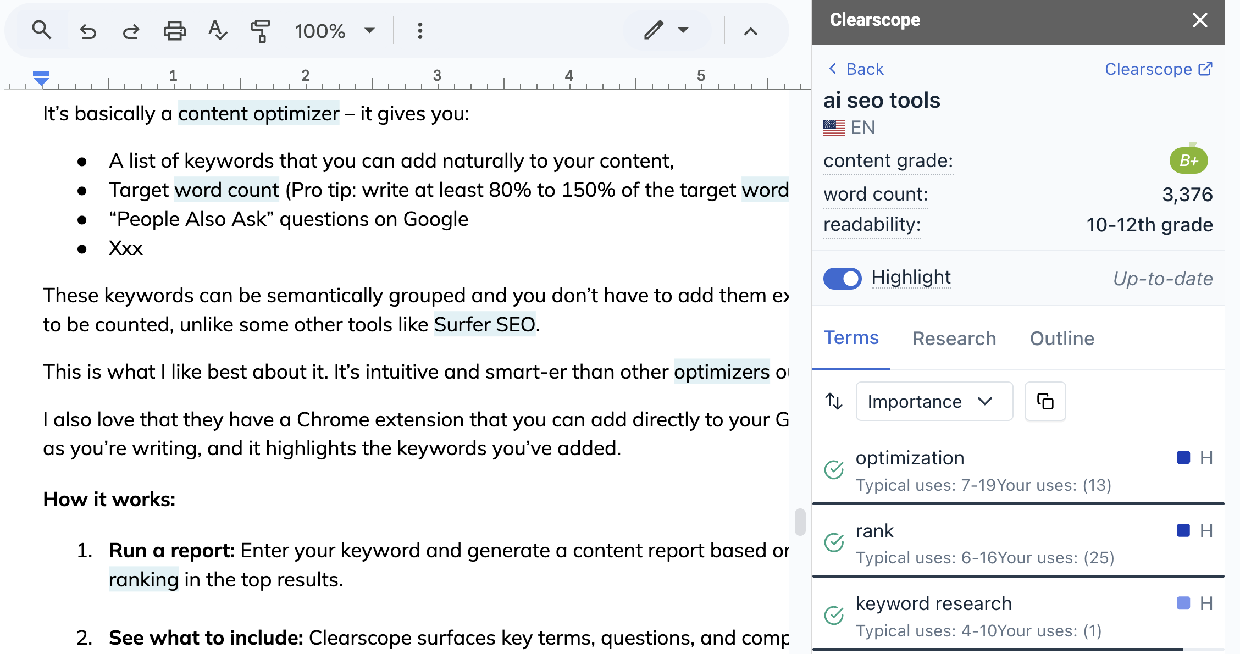Open search within the document
Screen dimensions: 1240x654
pos(41,30)
